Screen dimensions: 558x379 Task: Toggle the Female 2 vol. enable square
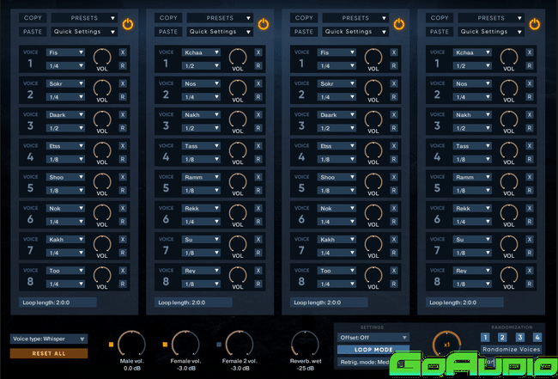(x=218, y=345)
